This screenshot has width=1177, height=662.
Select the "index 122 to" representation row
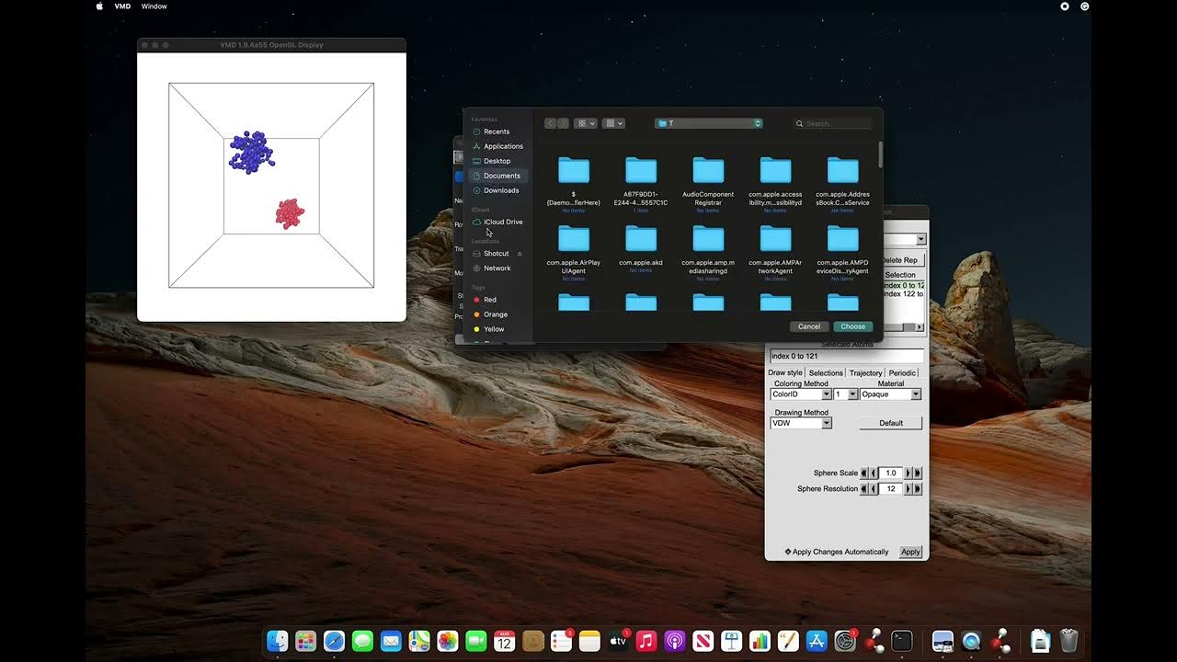(904, 294)
